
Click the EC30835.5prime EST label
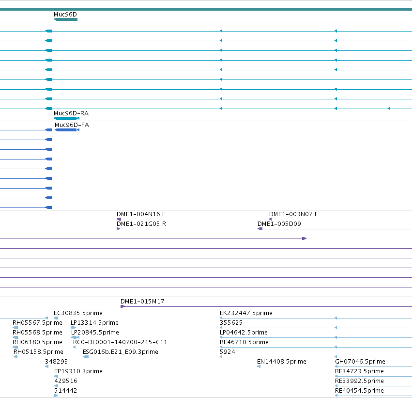[78, 313]
